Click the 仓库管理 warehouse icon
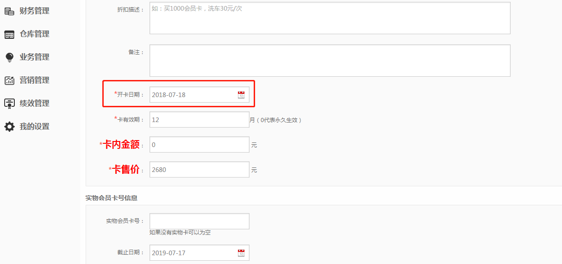562x264 pixels. (9, 34)
